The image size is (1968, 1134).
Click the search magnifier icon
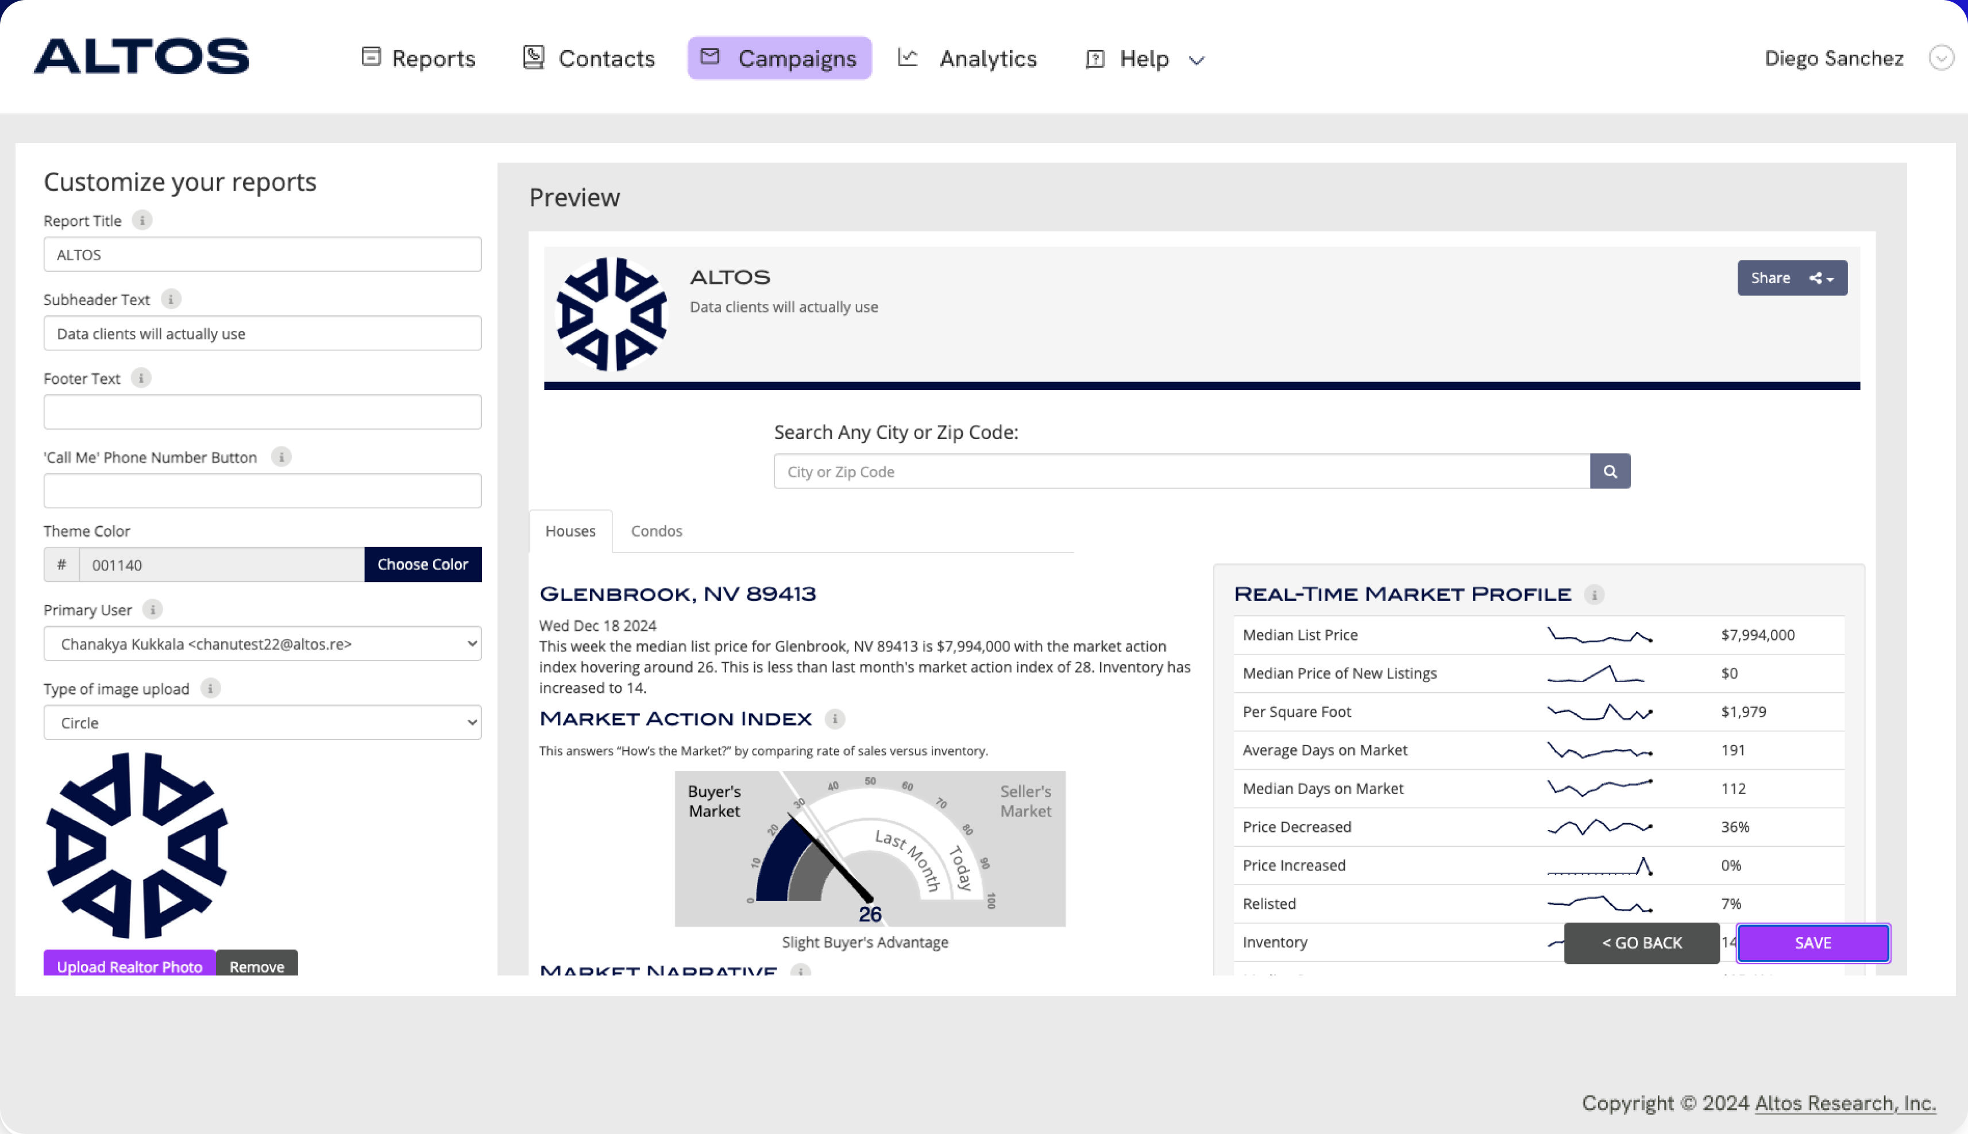pyautogui.click(x=1610, y=472)
